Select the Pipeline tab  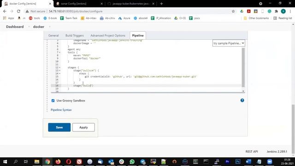pyautogui.click(x=138, y=36)
